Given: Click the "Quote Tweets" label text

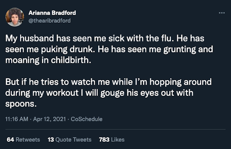Looking at the screenshot, I should 74,140.
